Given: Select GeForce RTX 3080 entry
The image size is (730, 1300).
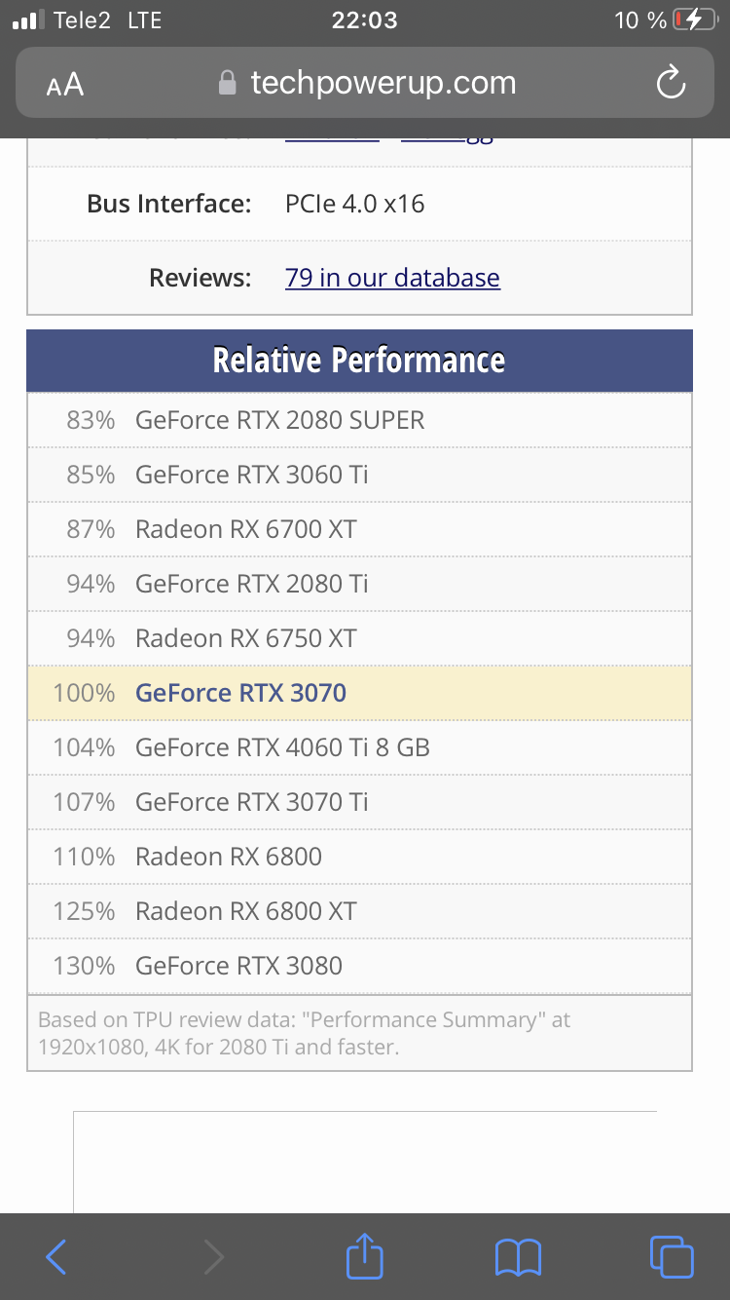Looking at the screenshot, I should coord(239,966).
